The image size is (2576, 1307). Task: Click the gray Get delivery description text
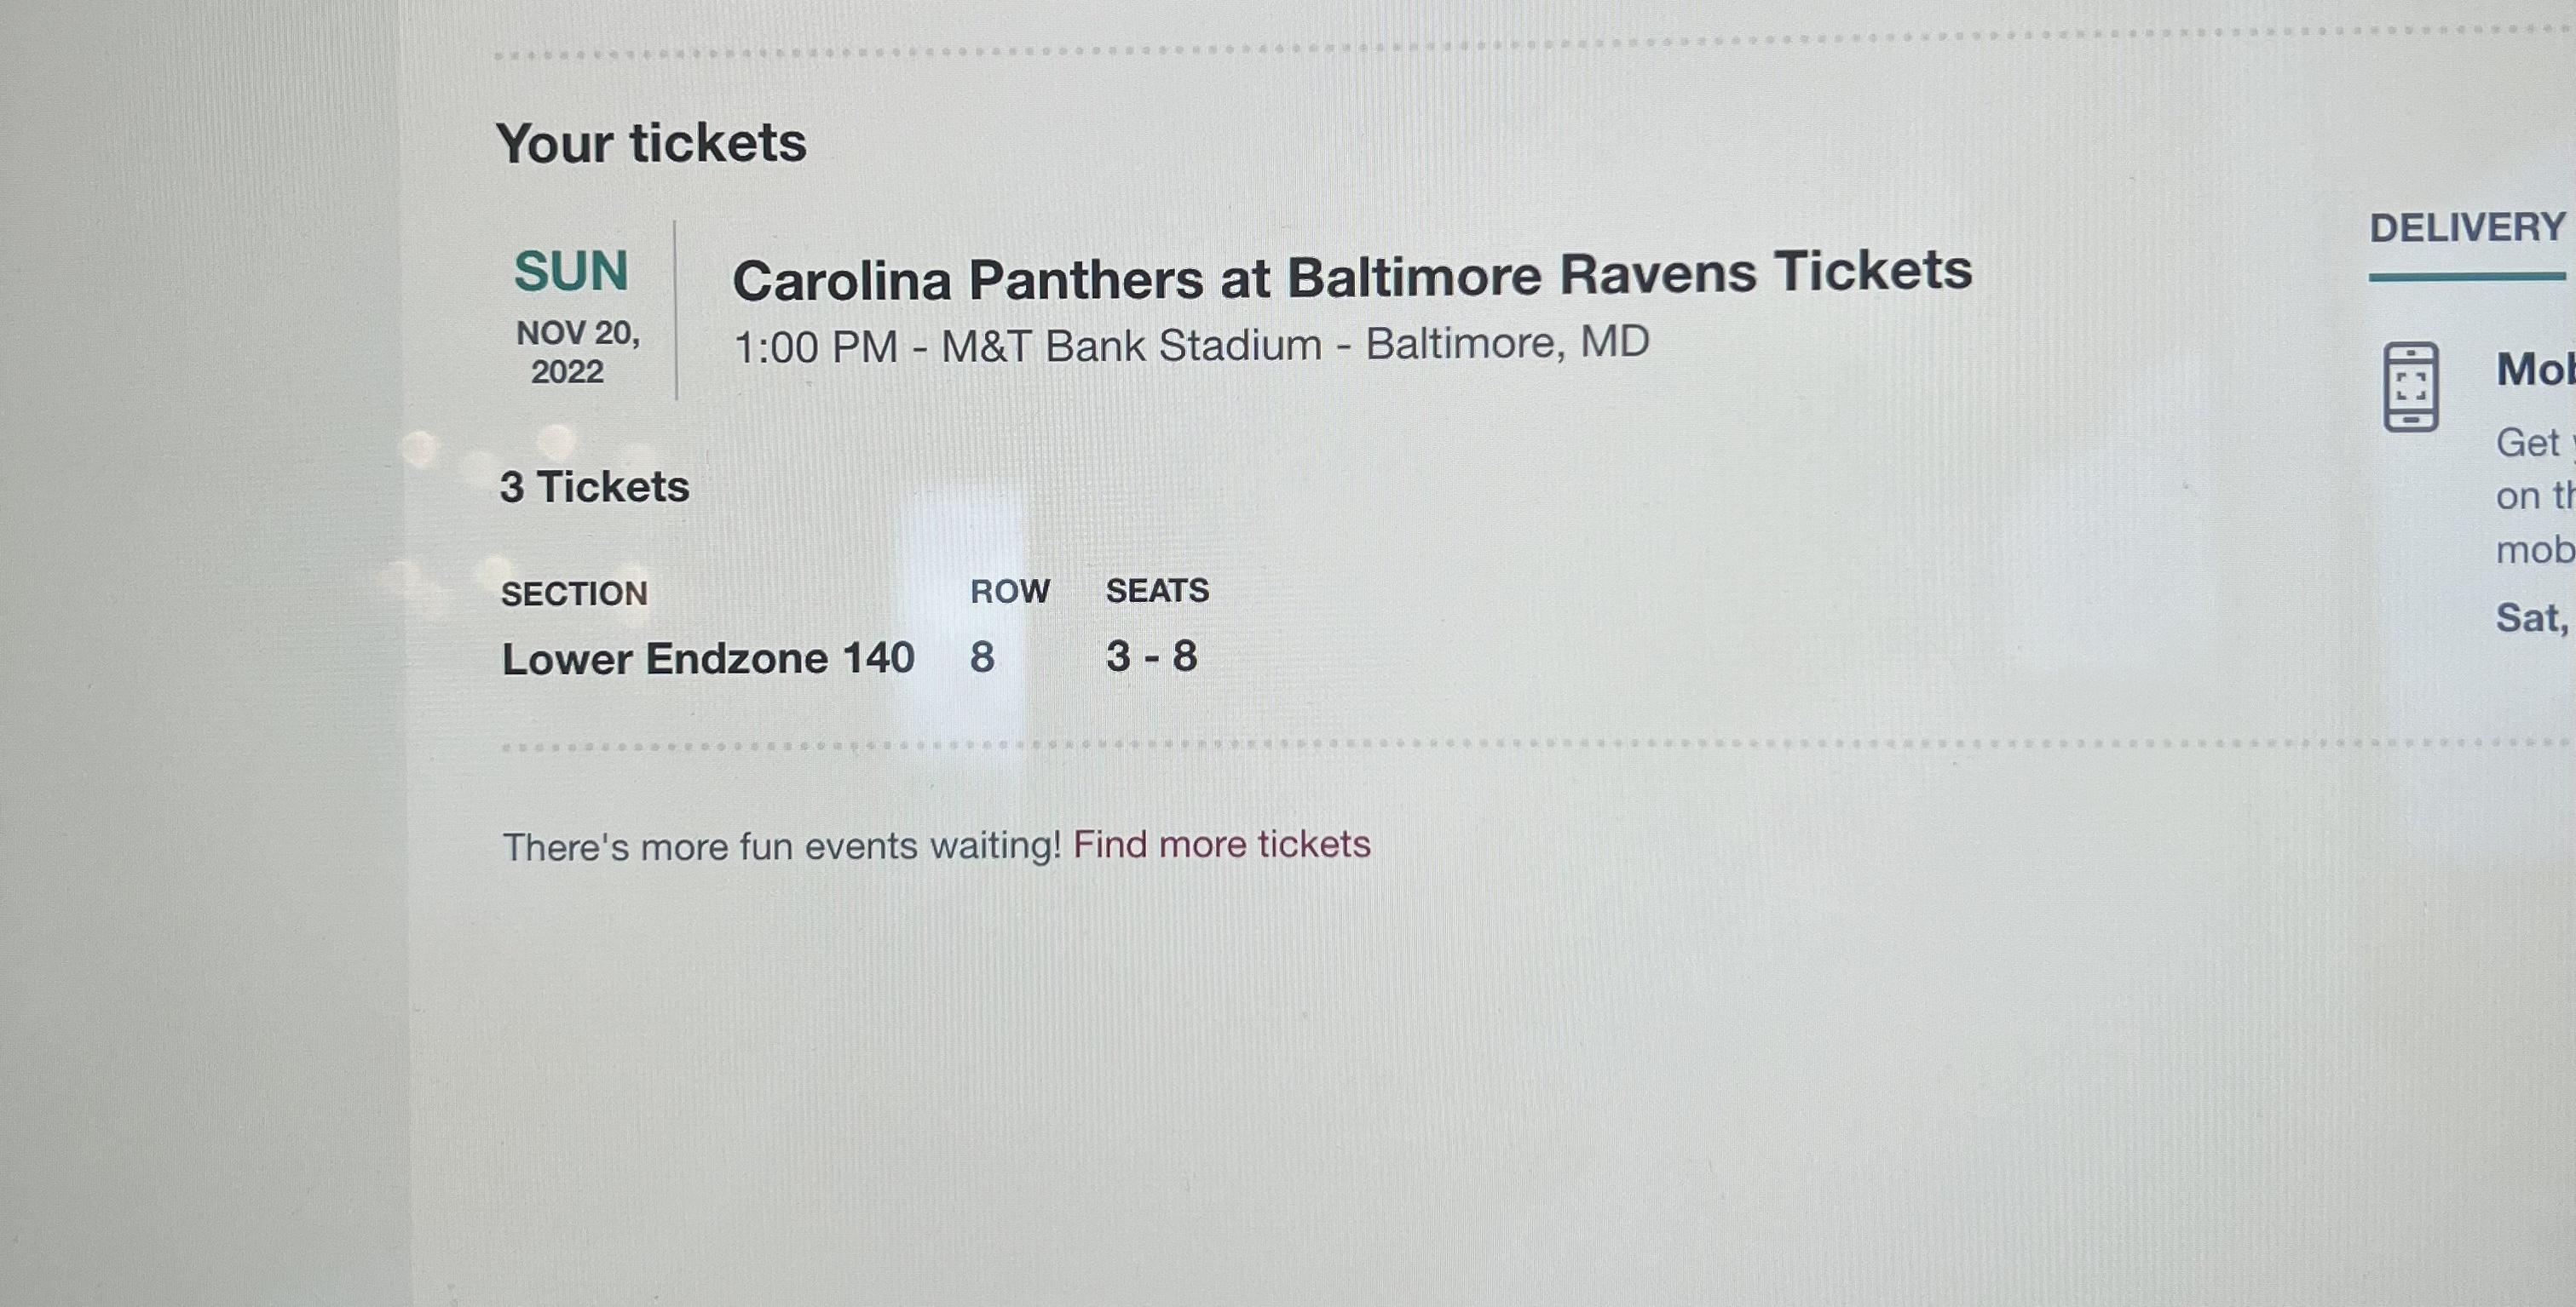coord(2535,496)
